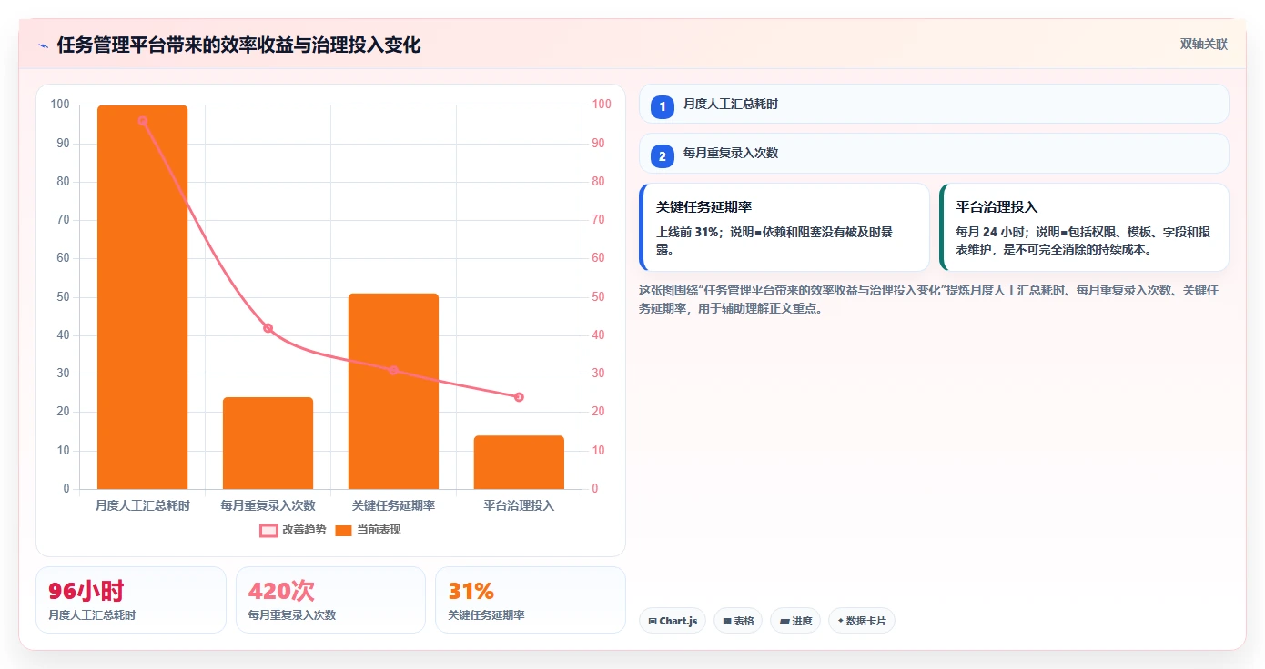
Task: Toggle the 当前表现 legend entry
Action: point(368,530)
